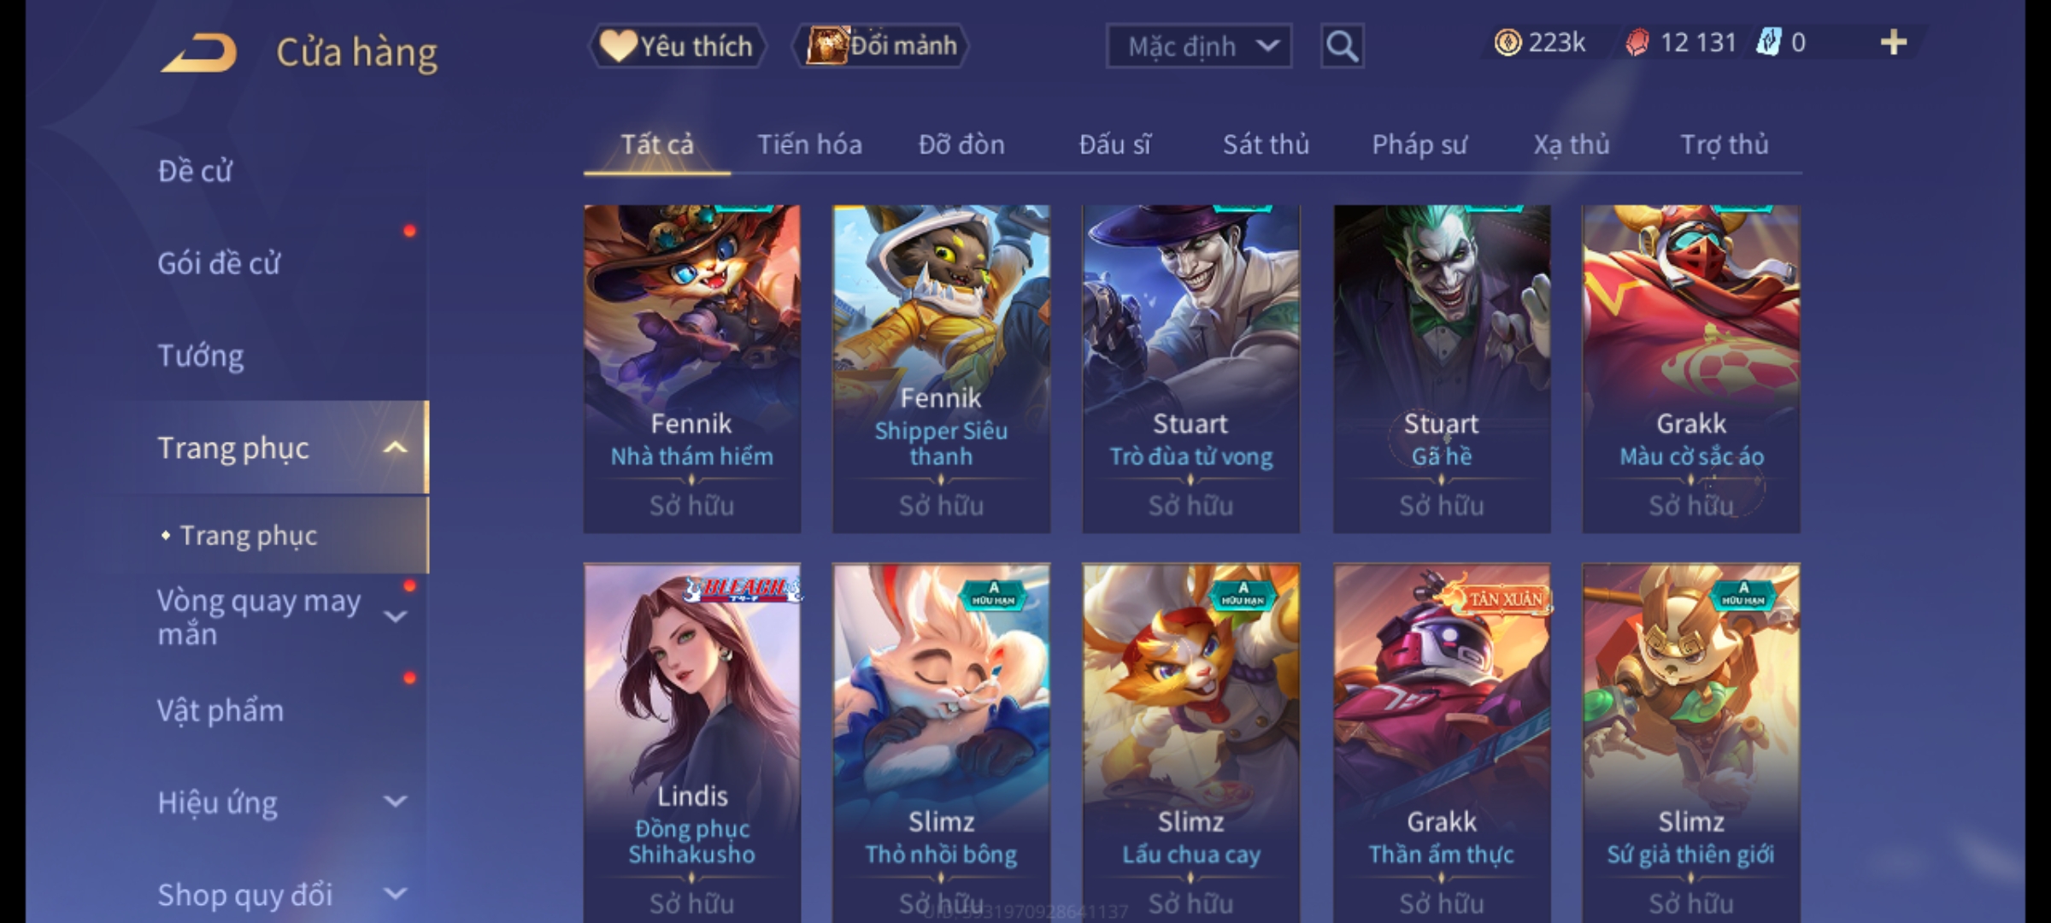Image resolution: width=2051 pixels, height=923 pixels.
Task: Open the Tướng sidebar entry
Action: pyautogui.click(x=201, y=356)
